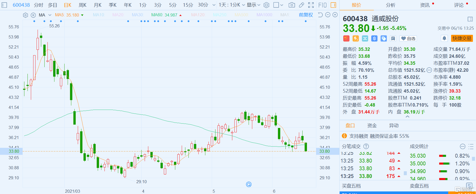This screenshot has height=194, width=476.
Task: Select the pencil drawing tool
Action: 301,5
